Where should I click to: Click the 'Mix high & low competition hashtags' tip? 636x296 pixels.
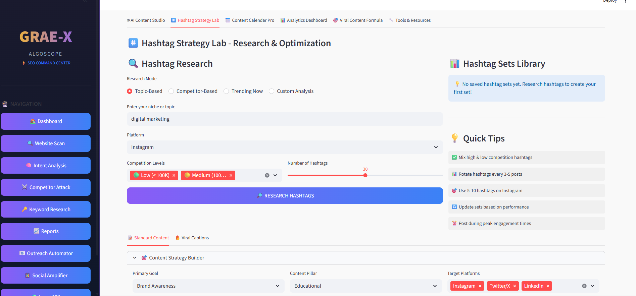(x=527, y=158)
